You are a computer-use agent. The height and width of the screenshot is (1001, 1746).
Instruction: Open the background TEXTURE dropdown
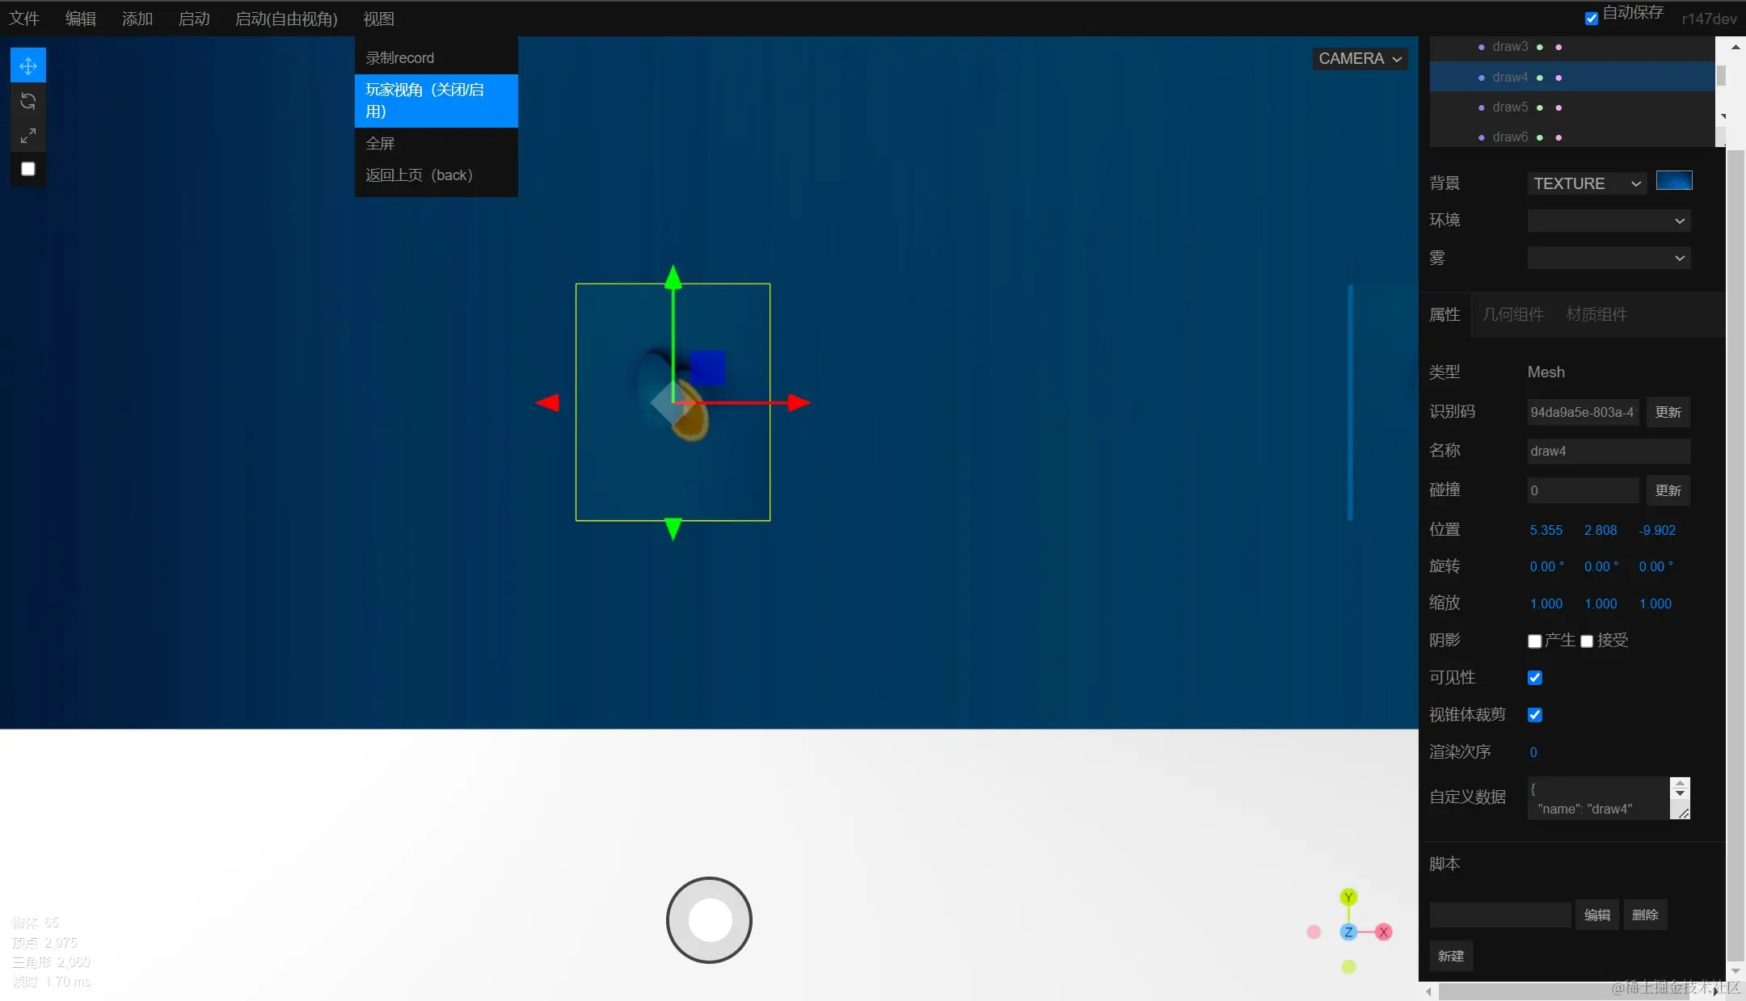point(1587,184)
